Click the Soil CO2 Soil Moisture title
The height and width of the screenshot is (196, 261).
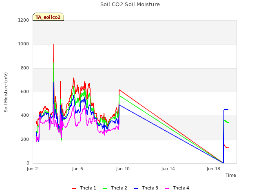tap(130, 4)
